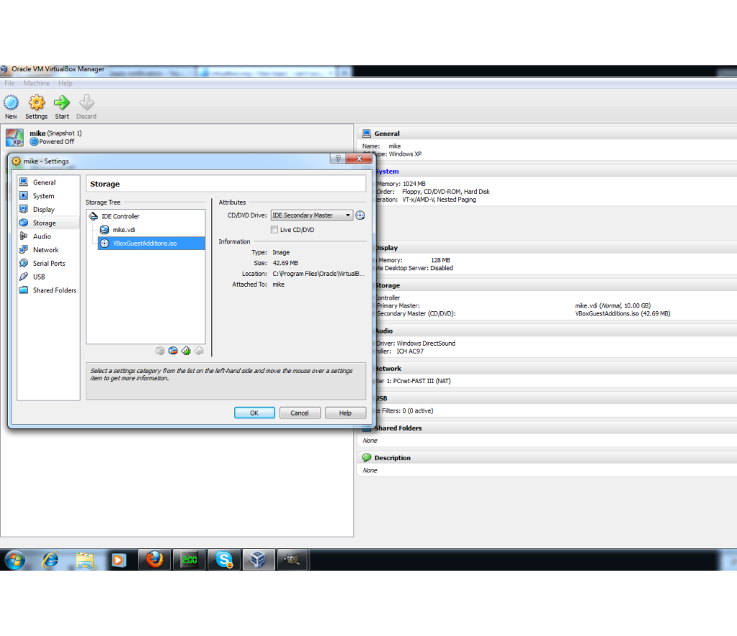Click the virtual CD/DVD disk chooser icon

[360, 215]
